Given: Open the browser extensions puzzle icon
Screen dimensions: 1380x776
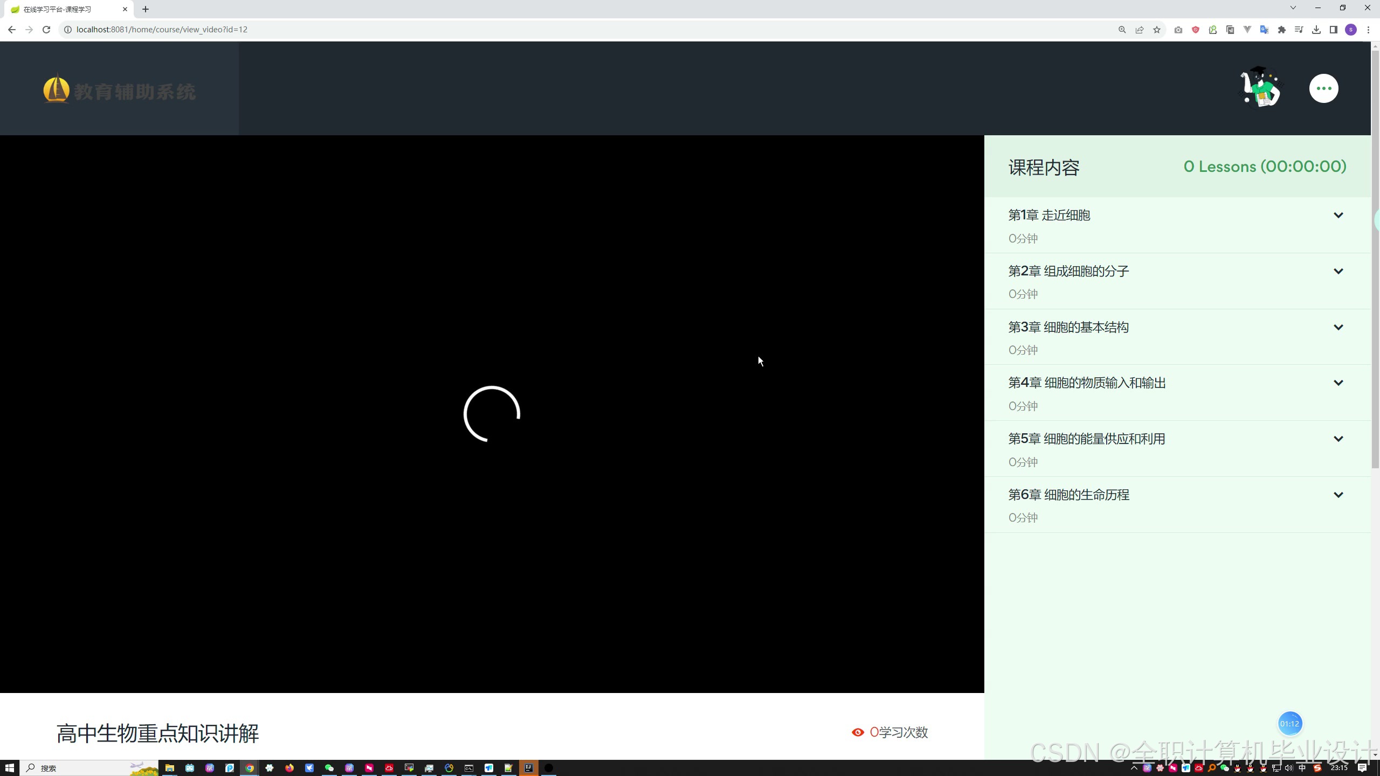Looking at the screenshot, I should [x=1282, y=30].
